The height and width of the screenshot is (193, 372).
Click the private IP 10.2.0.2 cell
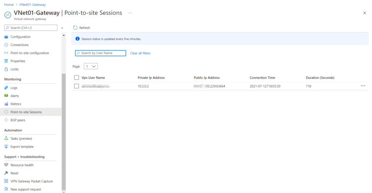click(x=143, y=86)
